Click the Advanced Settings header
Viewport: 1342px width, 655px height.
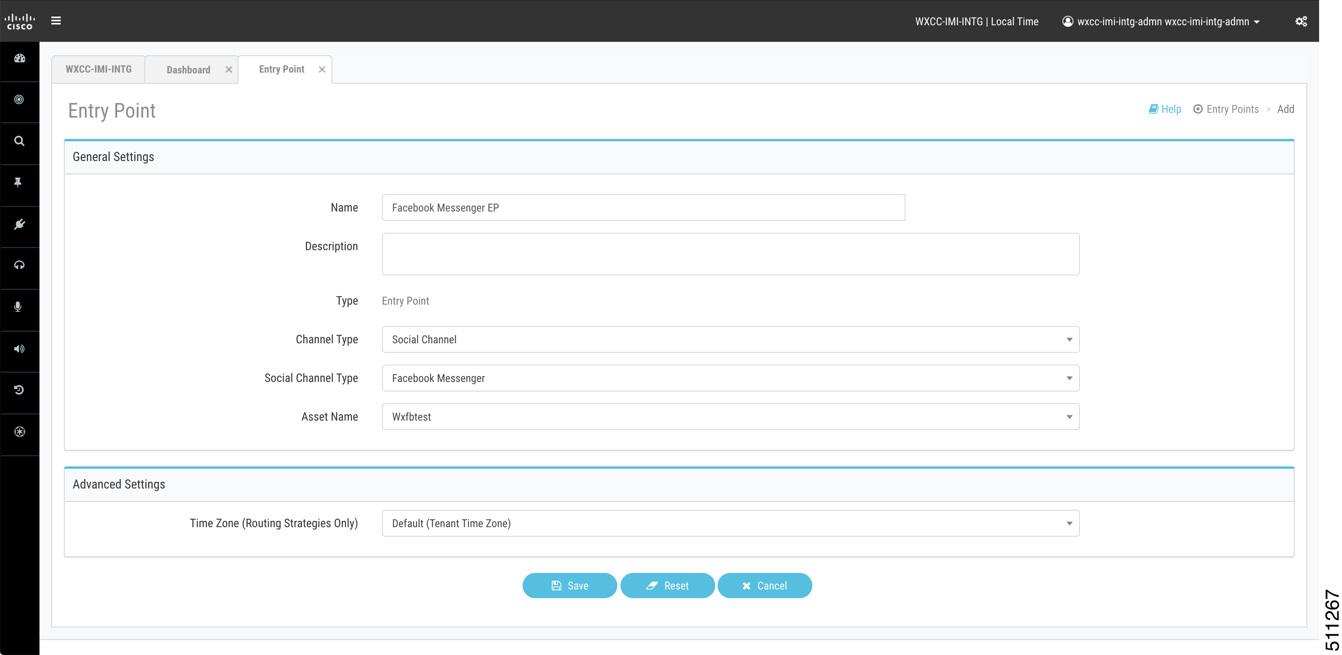click(x=119, y=484)
